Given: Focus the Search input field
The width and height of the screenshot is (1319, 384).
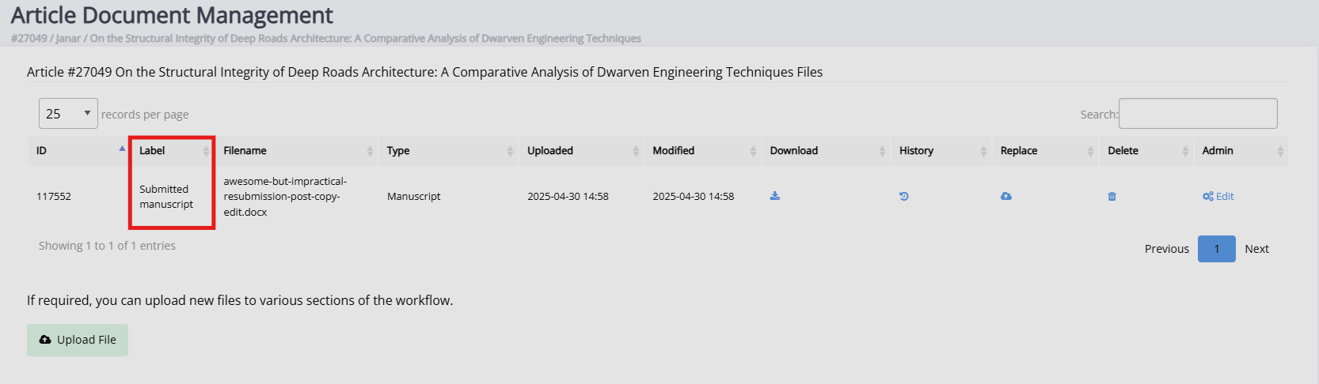Looking at the screenshot, I should 1198,114.
